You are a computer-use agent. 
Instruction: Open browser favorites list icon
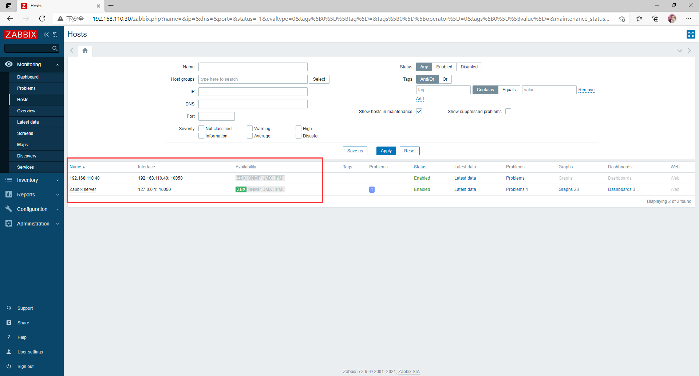639,19
